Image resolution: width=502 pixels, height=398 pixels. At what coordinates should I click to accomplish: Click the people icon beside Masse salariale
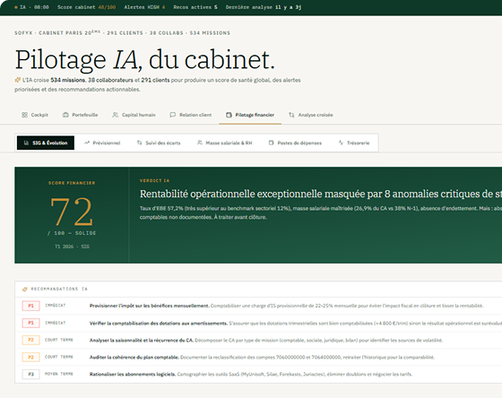(x=199, y=143)
